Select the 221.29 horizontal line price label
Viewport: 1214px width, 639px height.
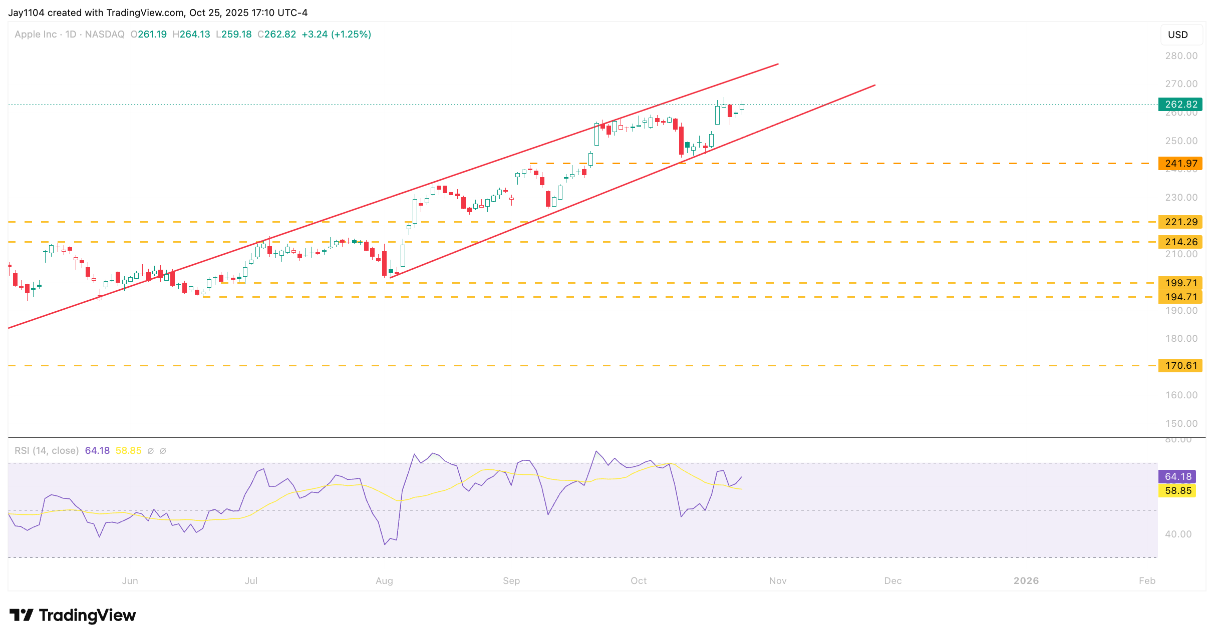tap(1180, 222)
